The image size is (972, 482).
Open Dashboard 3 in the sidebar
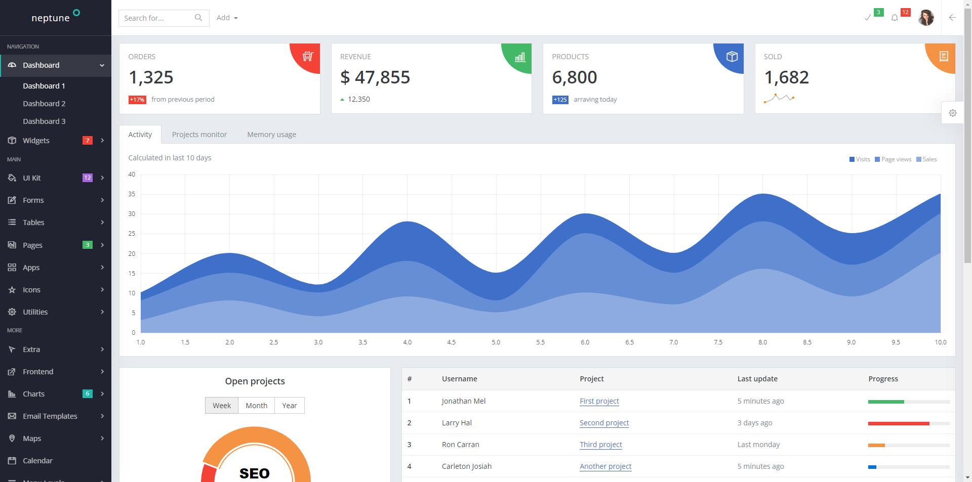click(x=44, y=121)
